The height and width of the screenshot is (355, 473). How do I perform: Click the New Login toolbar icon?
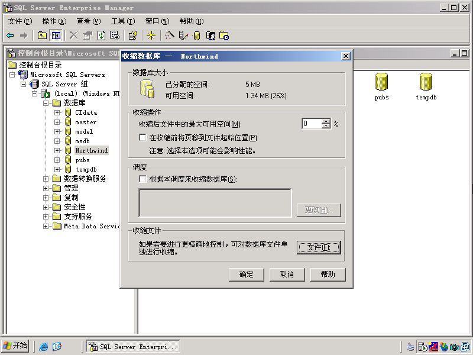[210, 35]
